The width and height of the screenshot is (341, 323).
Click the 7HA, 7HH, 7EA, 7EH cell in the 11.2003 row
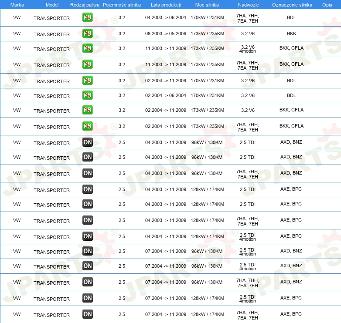pos(248,65)
